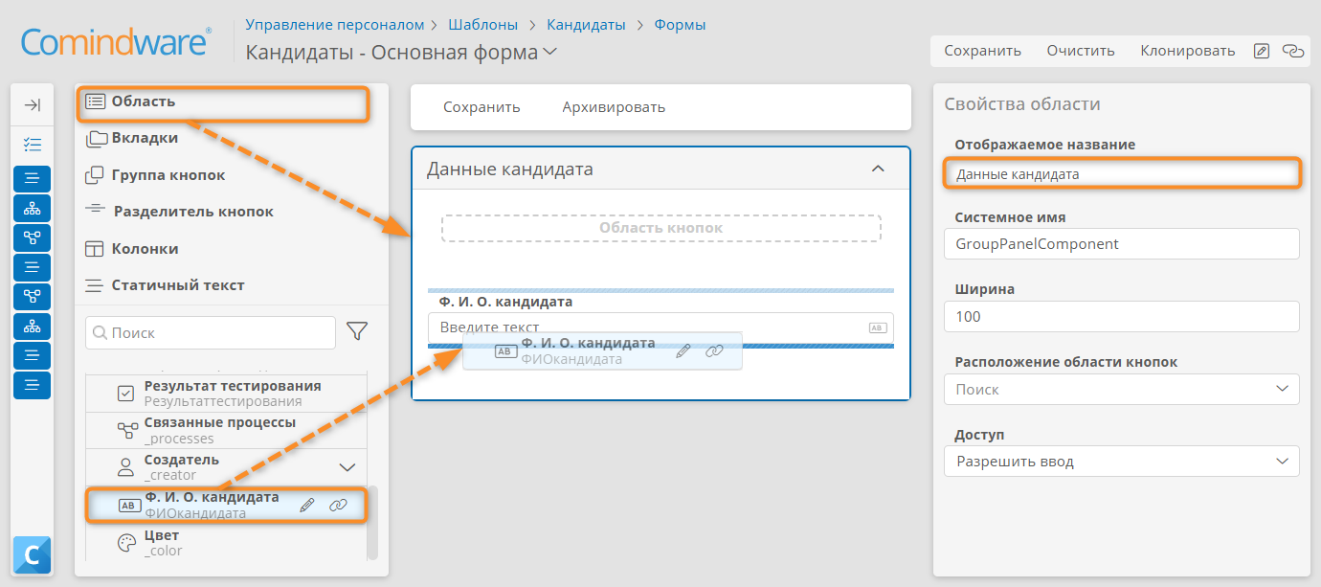Focus the Поиск attribute search field
1321x587 pixels.
pyautogui.click(x=211, y=332)
